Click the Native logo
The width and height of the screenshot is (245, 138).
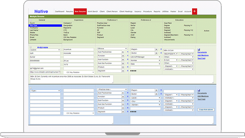click(x=41, y=11)
